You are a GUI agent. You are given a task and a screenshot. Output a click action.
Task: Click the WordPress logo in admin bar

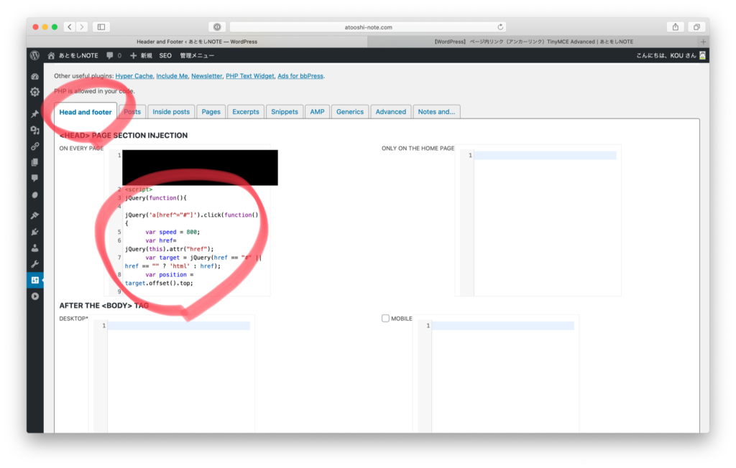[x=34, y=55]
